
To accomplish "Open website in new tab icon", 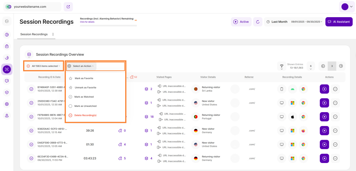I will 68,7.
